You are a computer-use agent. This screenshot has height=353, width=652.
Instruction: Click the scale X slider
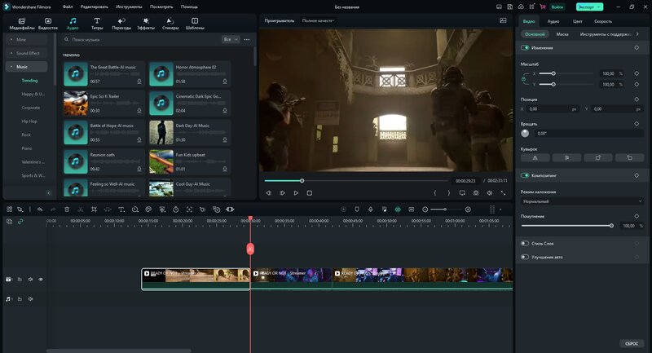pyautogui.click(x=566, y=73)
